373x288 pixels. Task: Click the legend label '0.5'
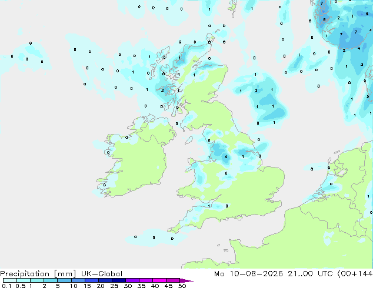[x=21, y=286]
